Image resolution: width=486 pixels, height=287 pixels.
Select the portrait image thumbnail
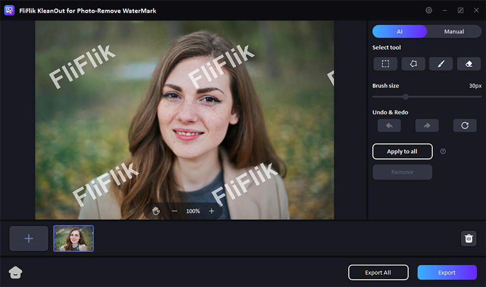[x=74, y=238]
